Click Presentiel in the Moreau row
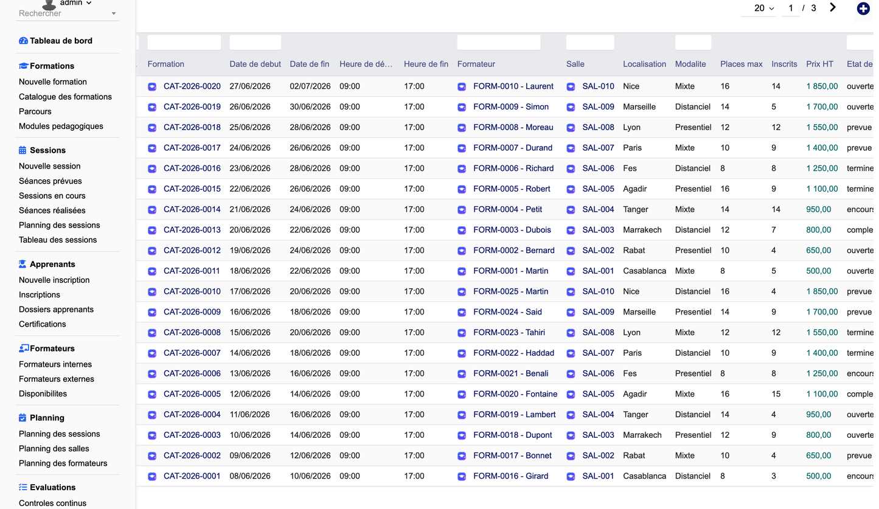Screen dimensions: 879x509 693,127
